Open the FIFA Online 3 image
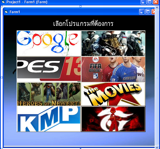Viewport: 160px width, 149px height. [113, 69]
